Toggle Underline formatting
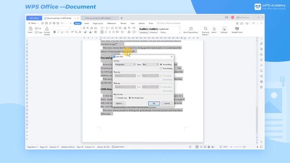 62,32
